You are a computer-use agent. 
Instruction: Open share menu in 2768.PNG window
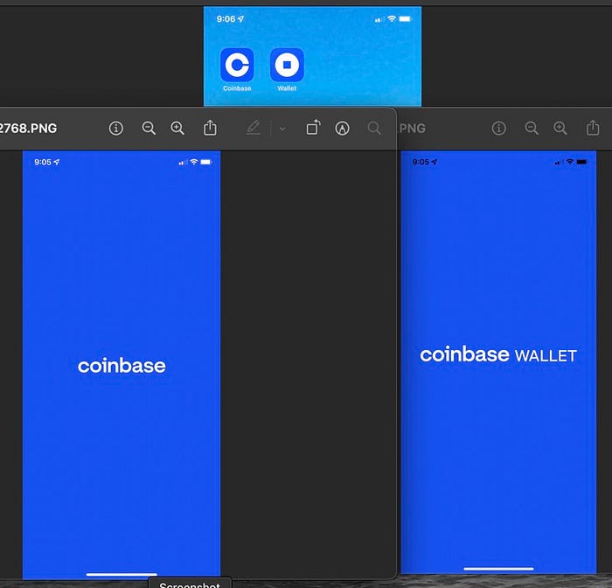(x=210, y=128)
